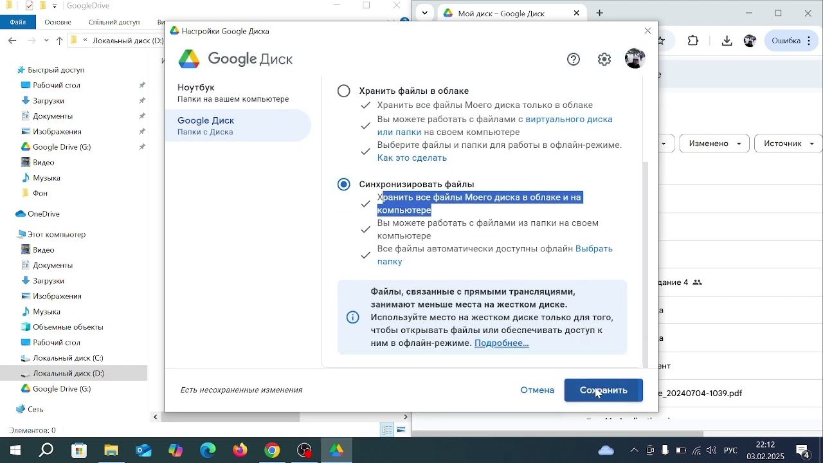Screen dimensions: 823x463
Task: Show hidden system tray icons
Action: click(635, 451)
